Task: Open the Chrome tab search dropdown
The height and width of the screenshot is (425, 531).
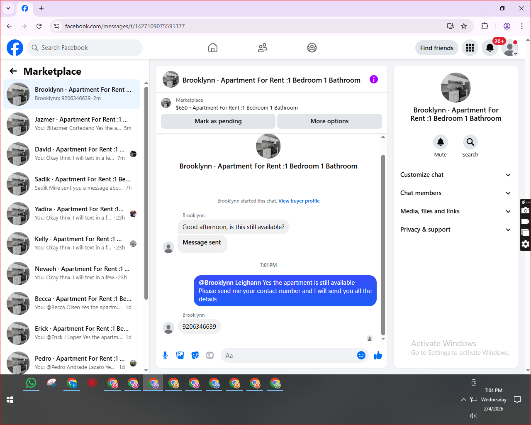Action: click(x=8, y=8)
